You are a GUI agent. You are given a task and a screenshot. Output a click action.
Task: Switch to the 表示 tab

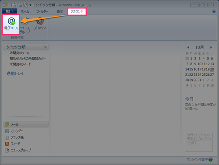coord(60,11)
